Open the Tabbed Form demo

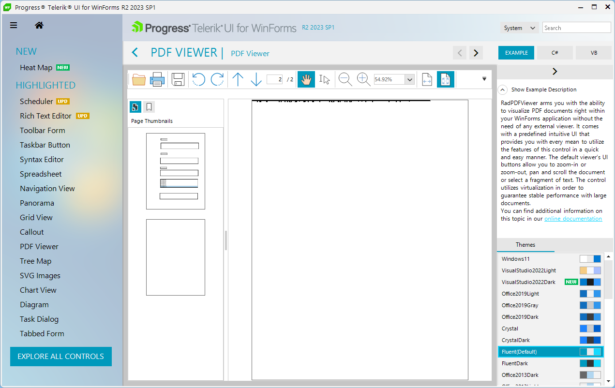pos(42,334)
